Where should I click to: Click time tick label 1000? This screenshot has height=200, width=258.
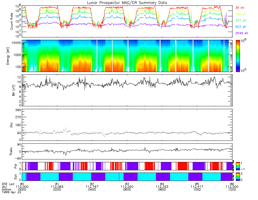[197, 189]
